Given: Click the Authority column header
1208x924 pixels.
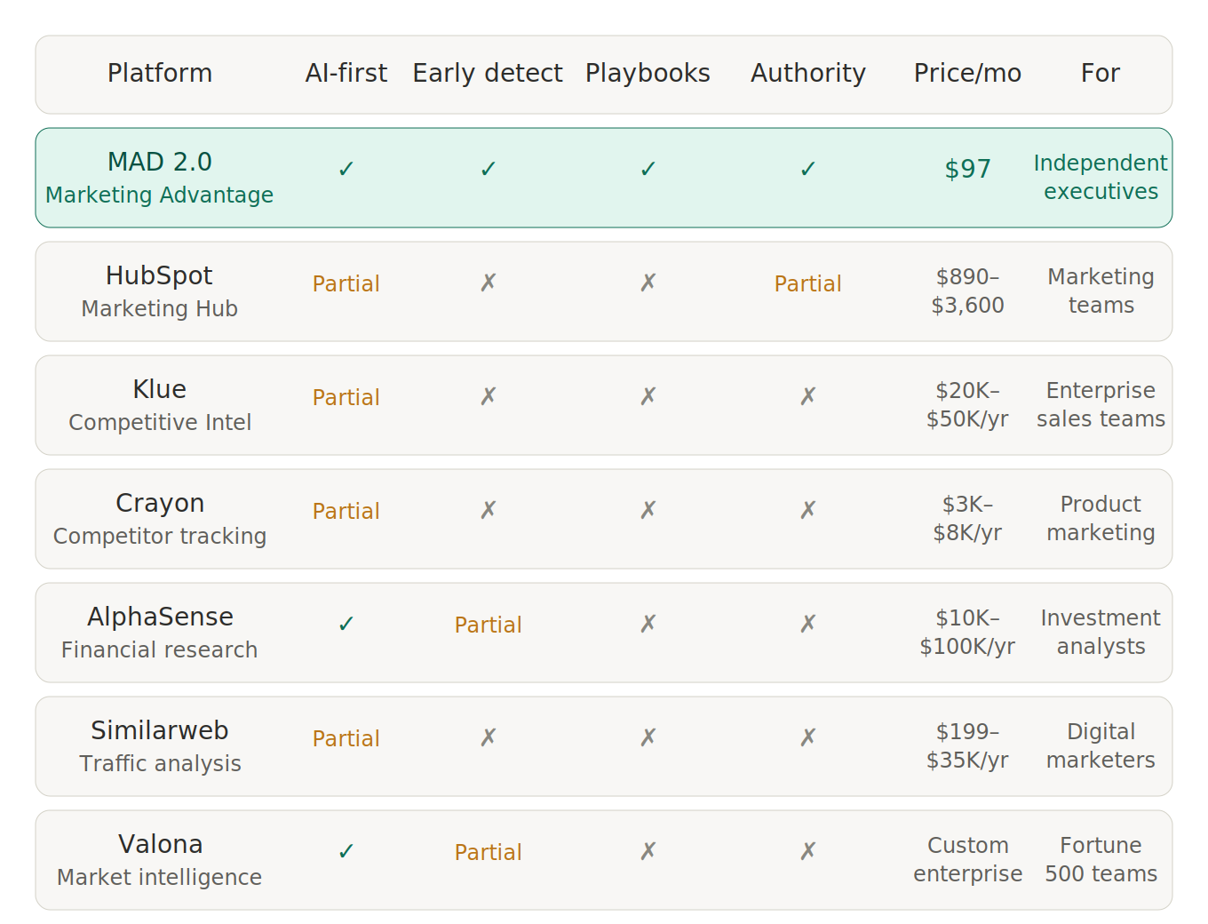Looking at the screenshot, I should (x=807, y=73).
